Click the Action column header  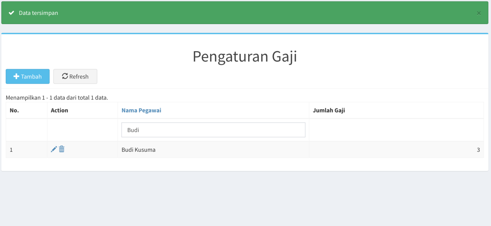click(59, 110)
